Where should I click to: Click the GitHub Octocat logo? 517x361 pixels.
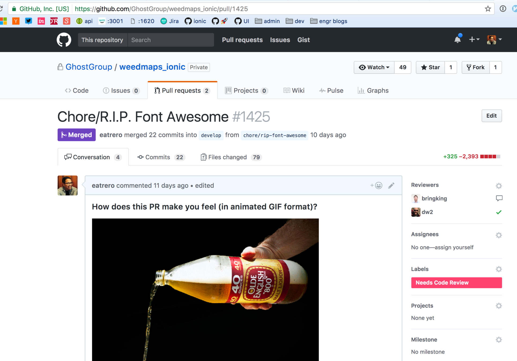coord(64,40)
